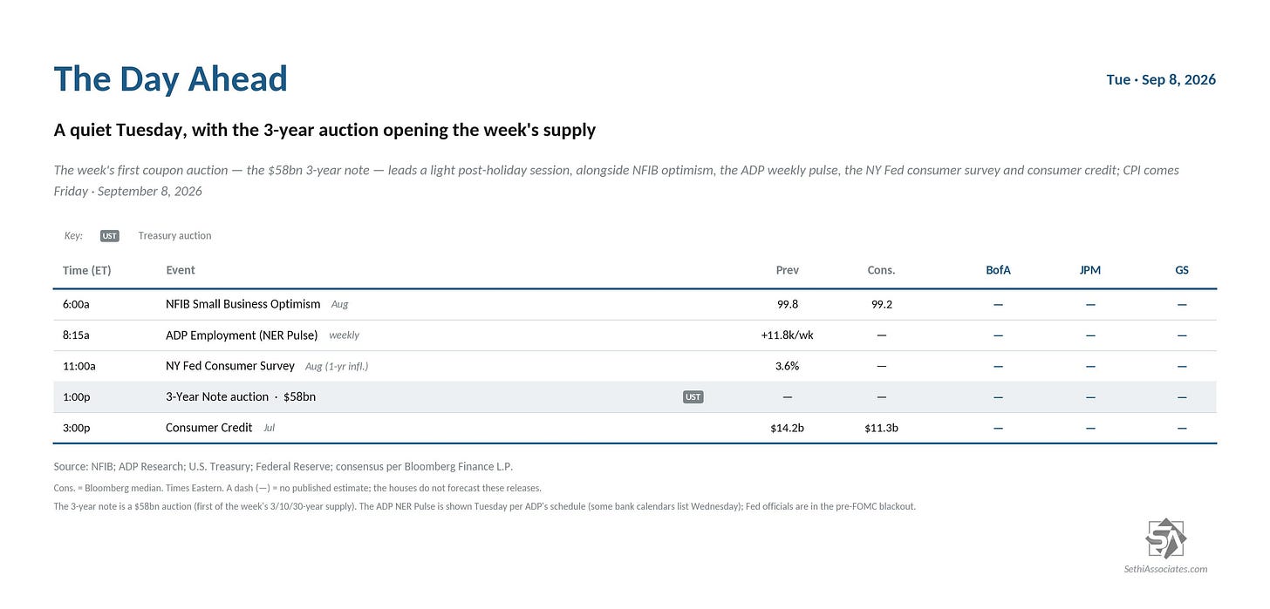Click the 99.8 previous NFIB value
The width and height of the screenshot is (1270, 609).
coord(788,304)
